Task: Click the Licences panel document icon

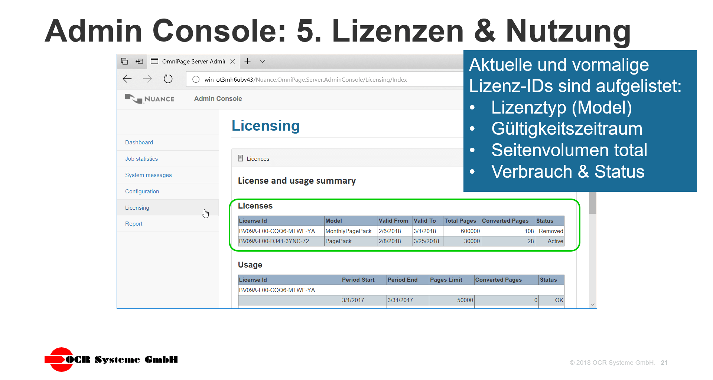Action: click(240, 158)
